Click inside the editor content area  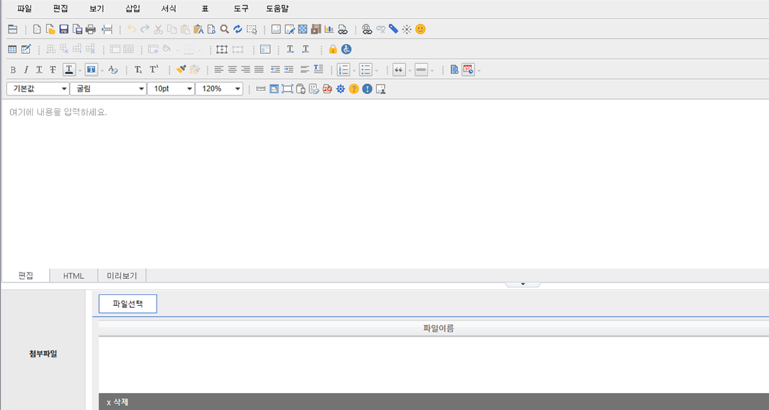pos(385,184)
